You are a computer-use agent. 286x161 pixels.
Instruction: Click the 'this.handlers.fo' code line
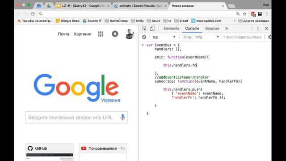pos(180,65)
